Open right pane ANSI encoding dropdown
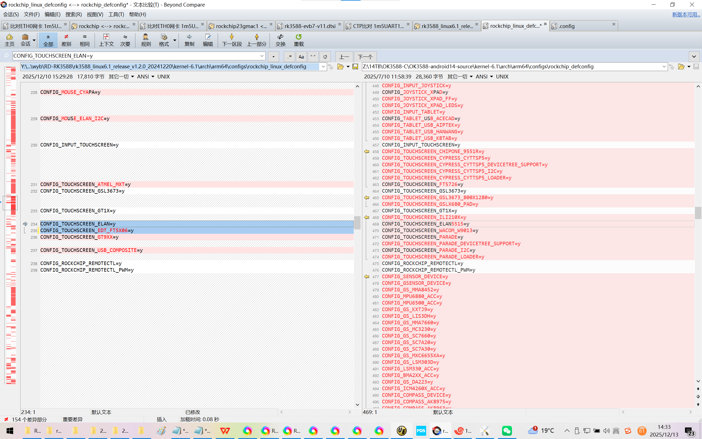702x439 pixels. click(x=491, y=77)
